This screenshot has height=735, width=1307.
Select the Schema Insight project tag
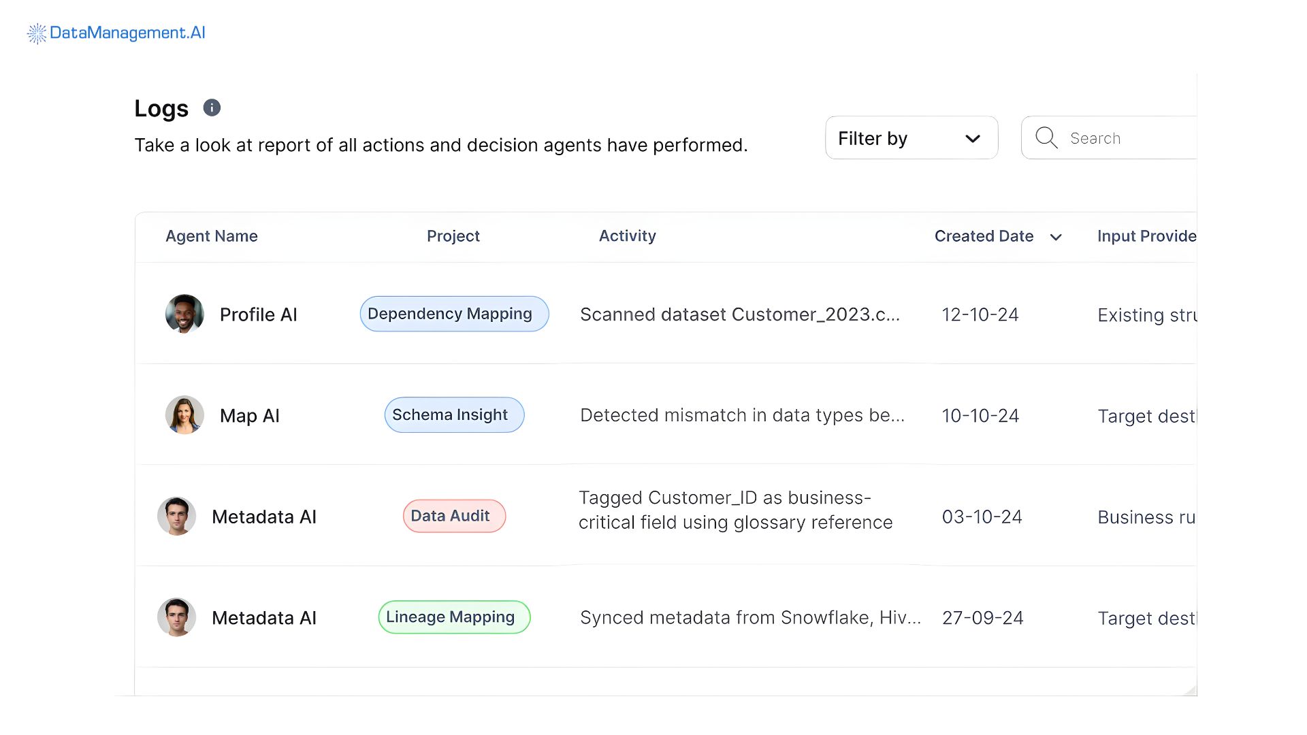click(453, 414)
